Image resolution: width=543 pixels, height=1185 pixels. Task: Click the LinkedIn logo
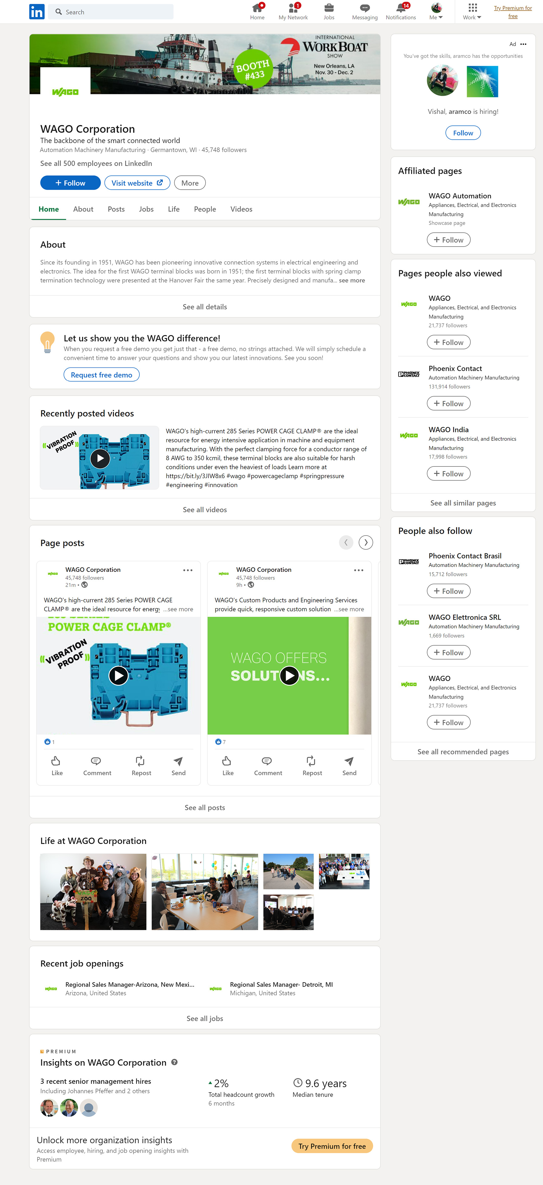(x=37, y=12)
